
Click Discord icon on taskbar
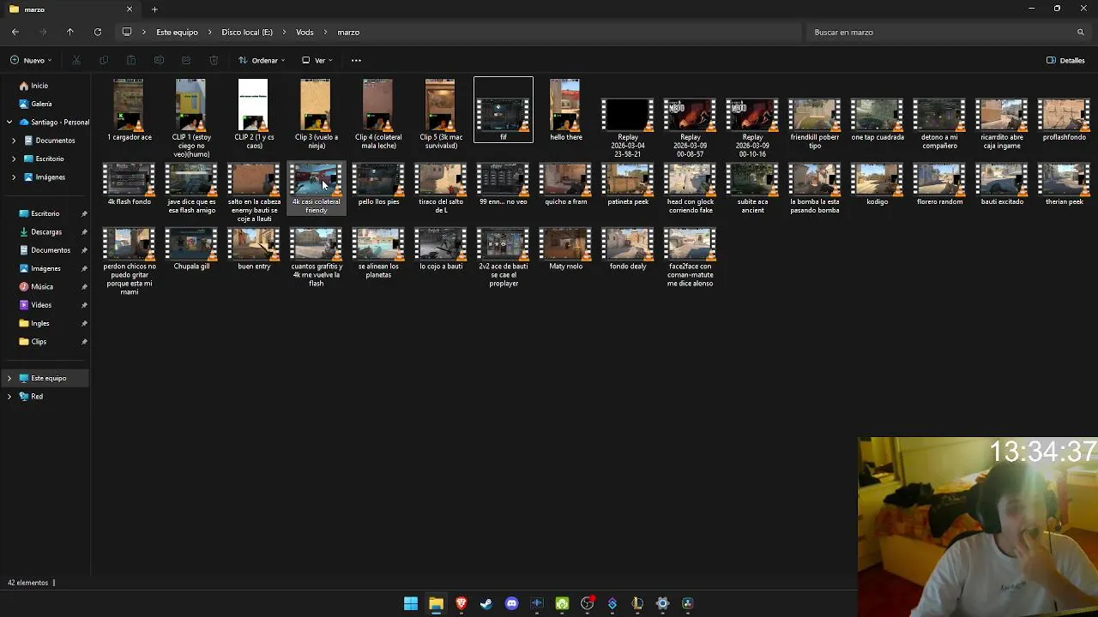[512, 603]
